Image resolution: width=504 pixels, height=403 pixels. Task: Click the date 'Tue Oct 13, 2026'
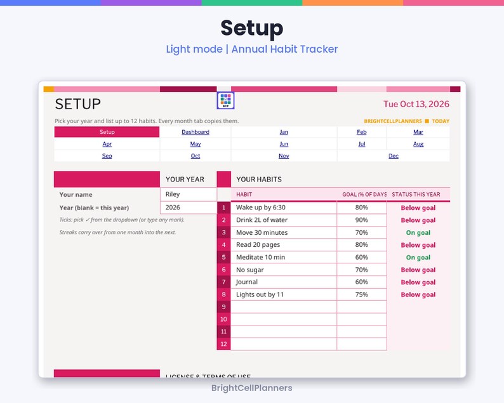(x=416, y=104)
